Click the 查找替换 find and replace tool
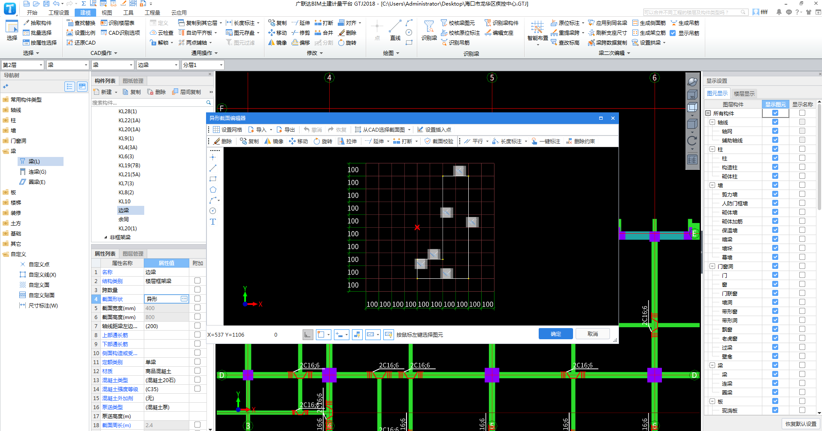Viewport: 822px width, 431px height. (x=81, y=23)
